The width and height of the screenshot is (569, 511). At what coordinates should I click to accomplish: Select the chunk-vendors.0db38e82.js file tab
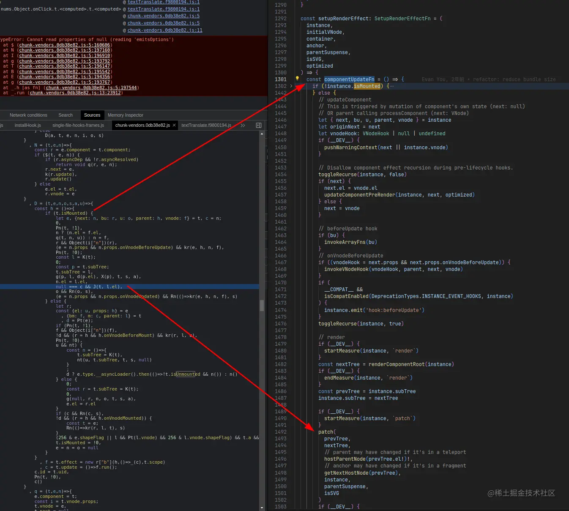142,126
